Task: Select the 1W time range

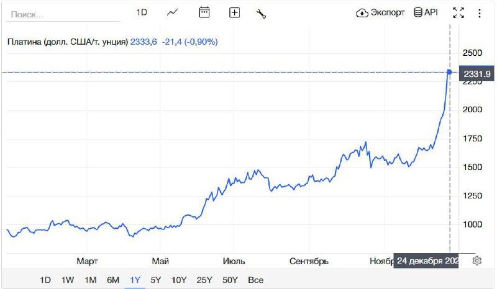Action: point(68,280)
